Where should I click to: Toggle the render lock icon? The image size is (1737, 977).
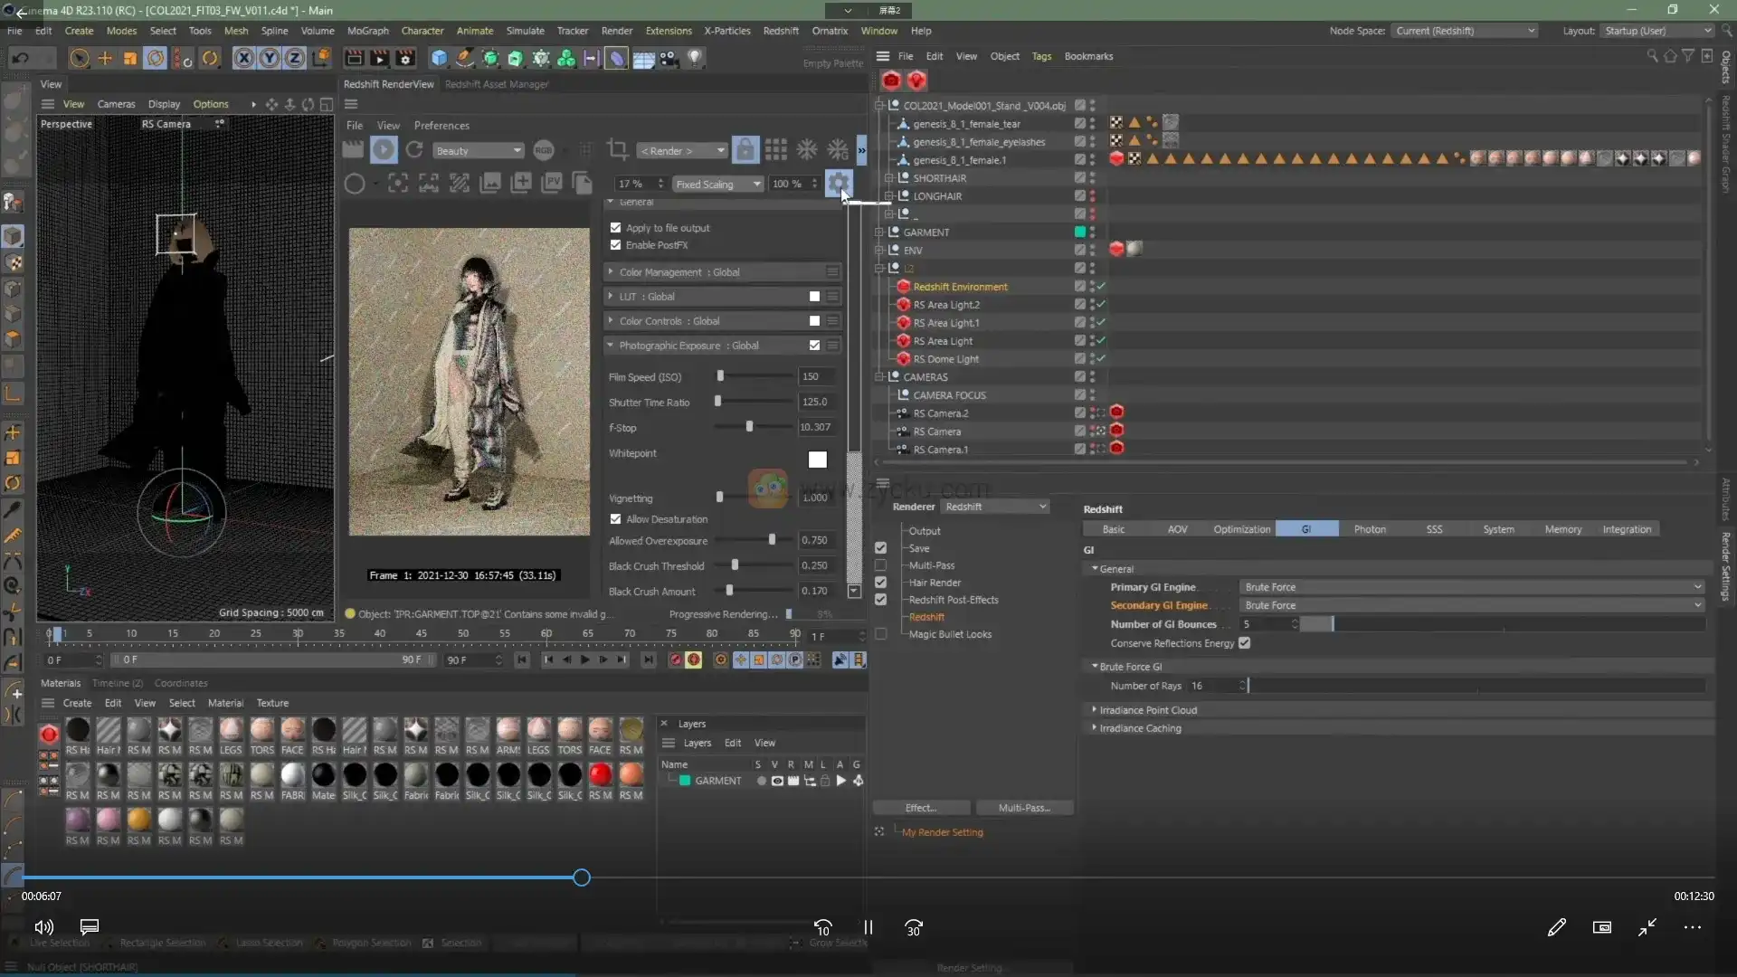coord(745,150)
